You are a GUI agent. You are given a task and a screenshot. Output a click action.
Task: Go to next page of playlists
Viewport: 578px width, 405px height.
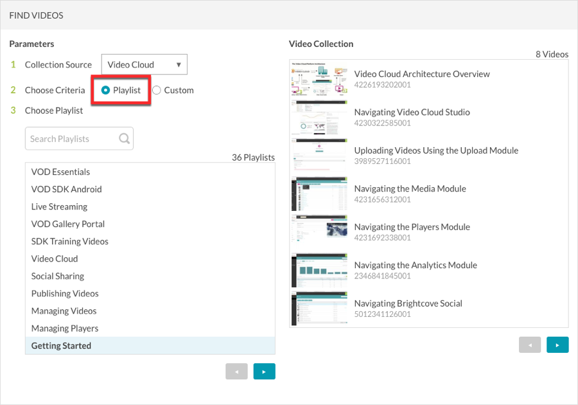pos(265,372)
